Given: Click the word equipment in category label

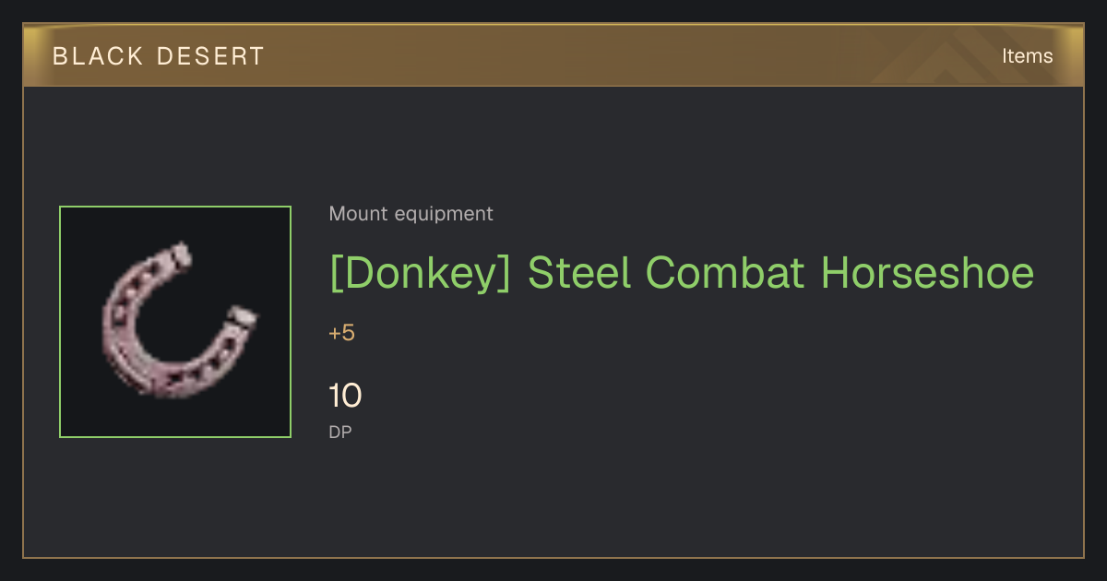Looking at the screenshot, I should click(x=444, y=215).
